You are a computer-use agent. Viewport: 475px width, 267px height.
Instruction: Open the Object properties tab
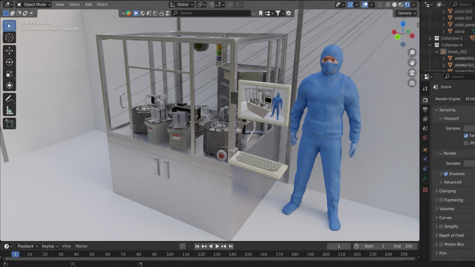425,149
